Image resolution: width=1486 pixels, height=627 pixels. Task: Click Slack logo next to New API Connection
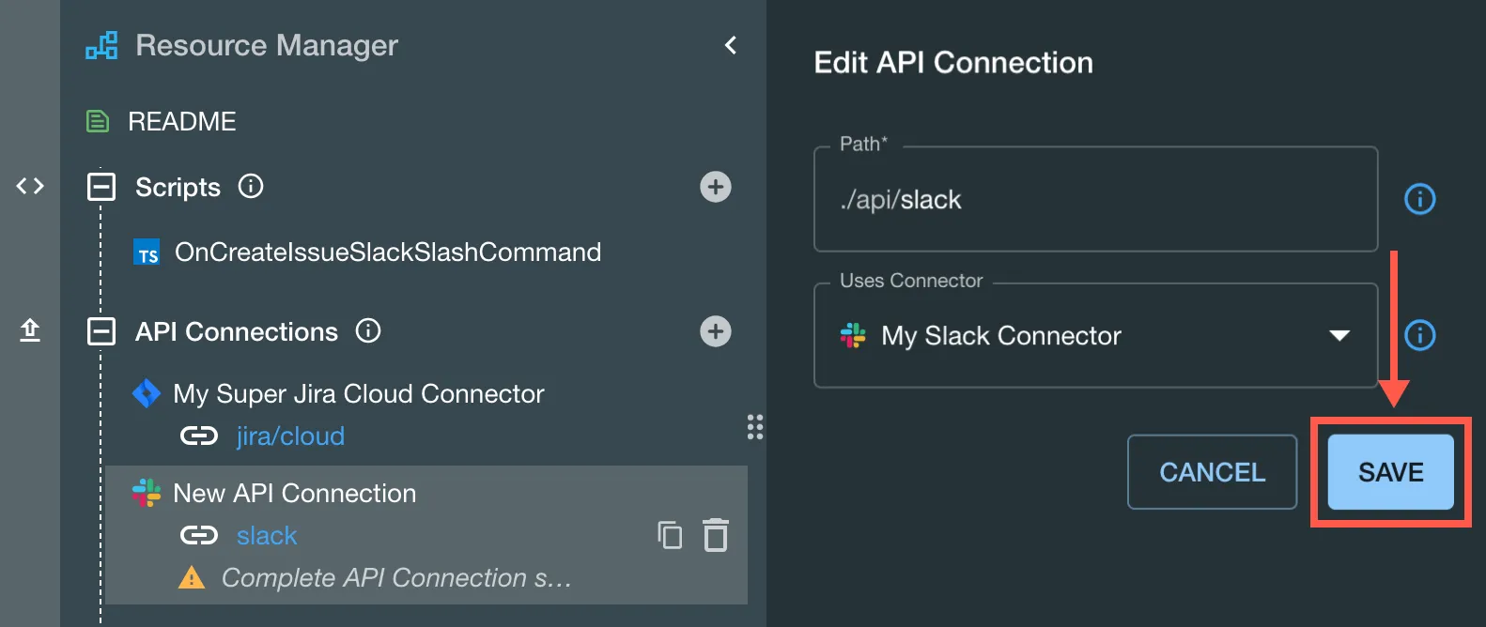[x=147, y=493]
